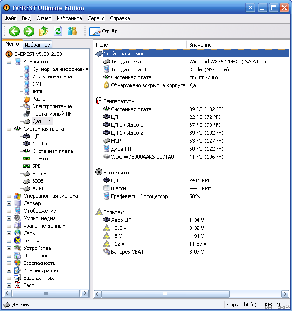Click the Температуры thermometer icon
The height and width of the screenshot is (311, 292).
[x=98, y=101]
